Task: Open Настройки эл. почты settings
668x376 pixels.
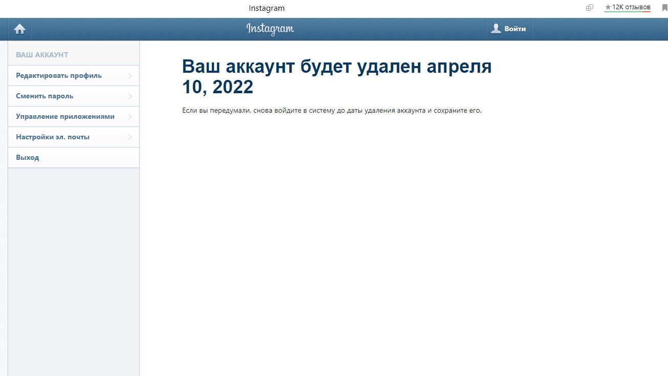Action: [74, 137]
